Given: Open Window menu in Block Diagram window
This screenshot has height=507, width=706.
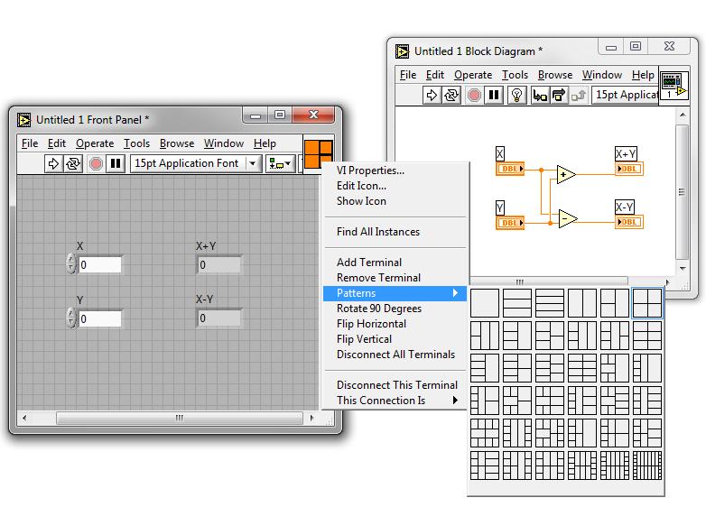Looking at the screenshot, I should pos(601,75).
